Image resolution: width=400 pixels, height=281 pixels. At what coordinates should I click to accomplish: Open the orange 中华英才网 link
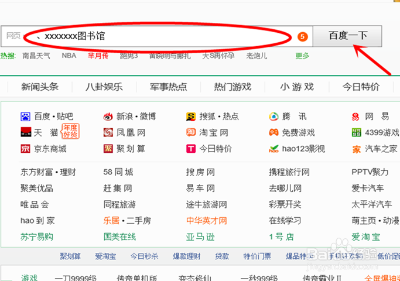coord(206,221)
